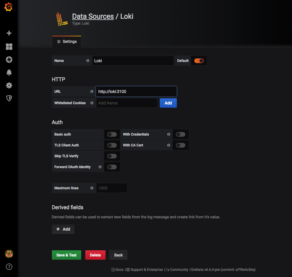Focus the Whitelisted Cookies Add Name input
The image size is (292, 277).
[x=127, y=103]
